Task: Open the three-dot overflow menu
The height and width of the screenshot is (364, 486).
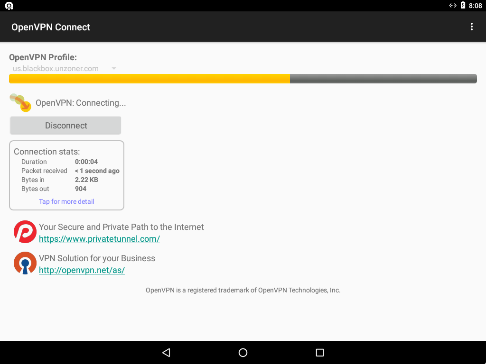Action: (471, 27)
